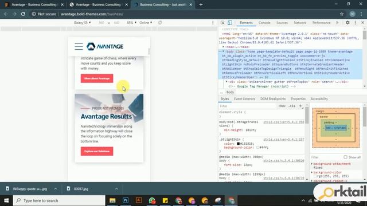Click the address bar URL
367x206 pixels.
[x=92, y=14]
